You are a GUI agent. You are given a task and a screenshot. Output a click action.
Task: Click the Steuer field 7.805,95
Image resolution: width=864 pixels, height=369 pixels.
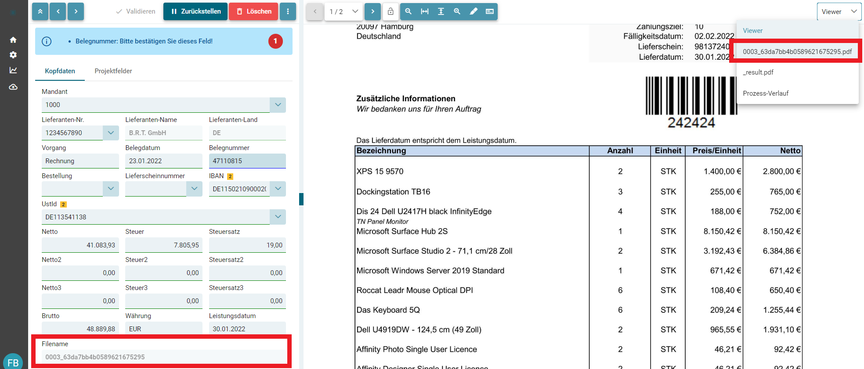164,245
